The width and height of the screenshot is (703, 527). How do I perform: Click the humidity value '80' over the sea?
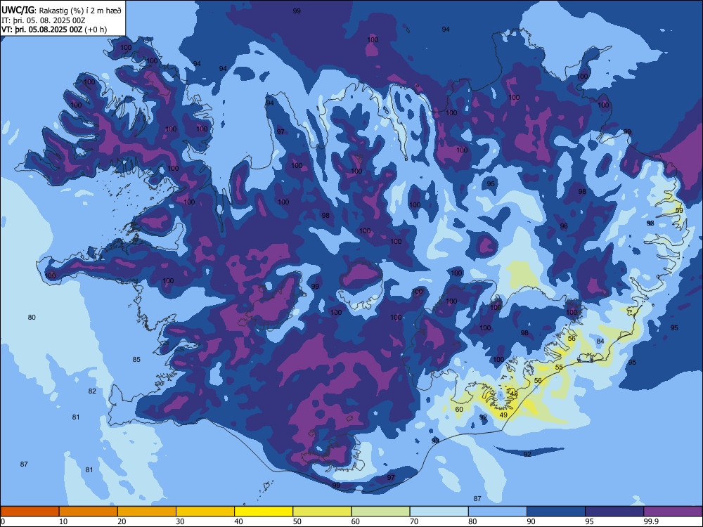point(32,318)
